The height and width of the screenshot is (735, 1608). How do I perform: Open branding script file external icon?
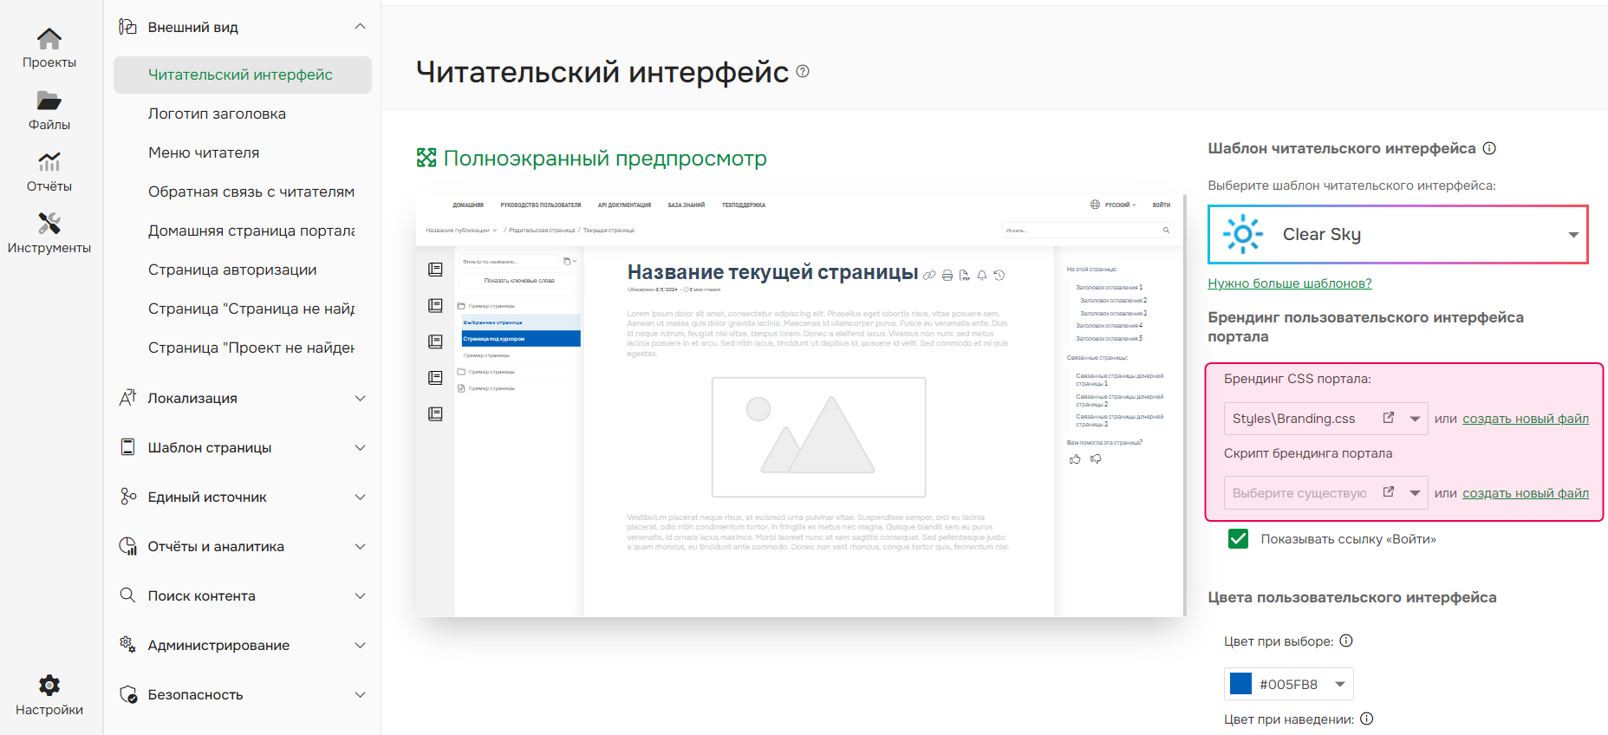(1389, 492)
